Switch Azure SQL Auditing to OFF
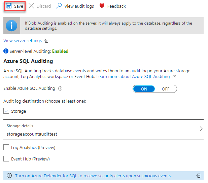Viewport: 208px width, 183px height. [x=166, y=89]
